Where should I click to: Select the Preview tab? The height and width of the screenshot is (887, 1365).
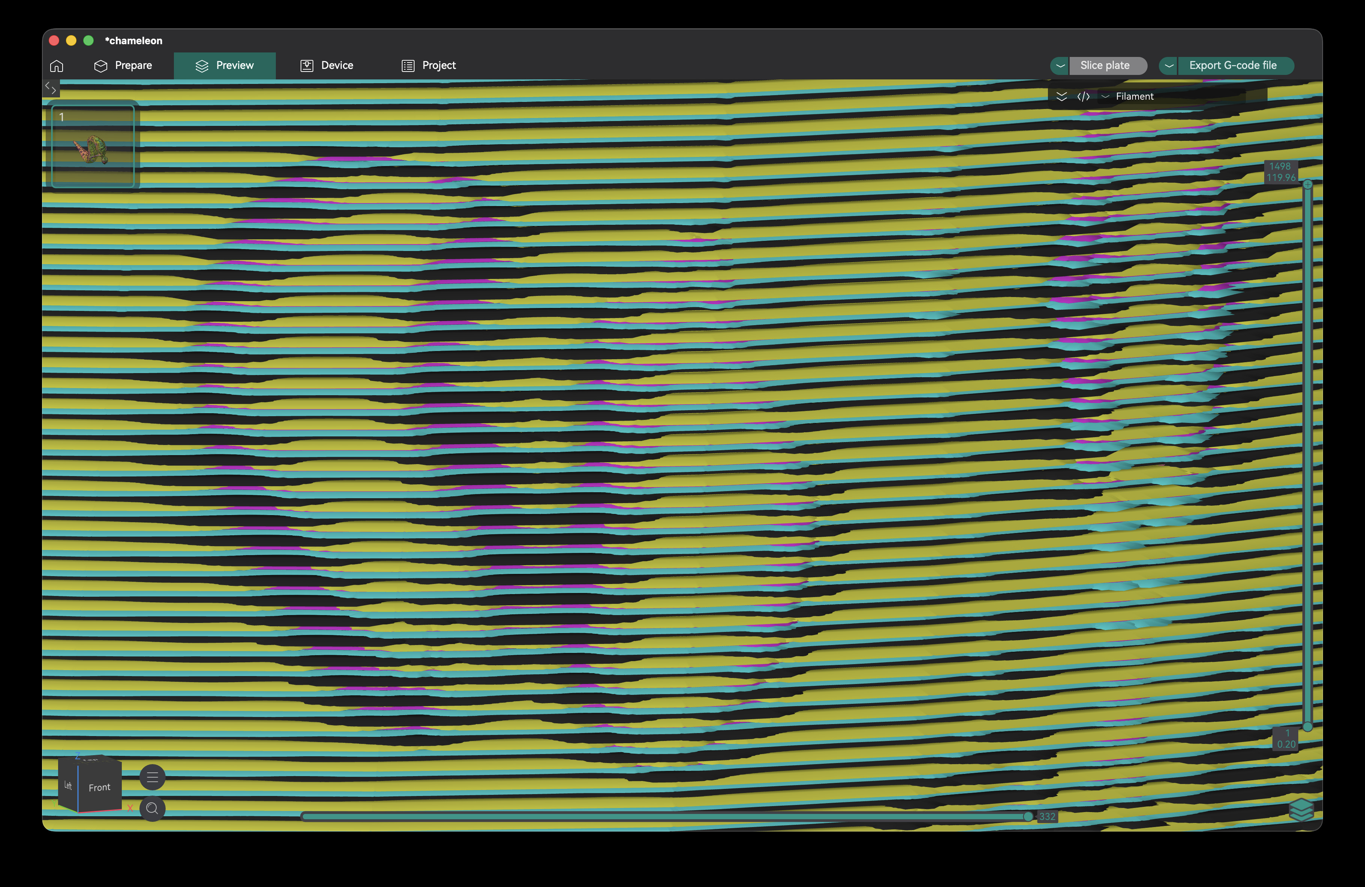pyautogui.click(x=224, y=66)
